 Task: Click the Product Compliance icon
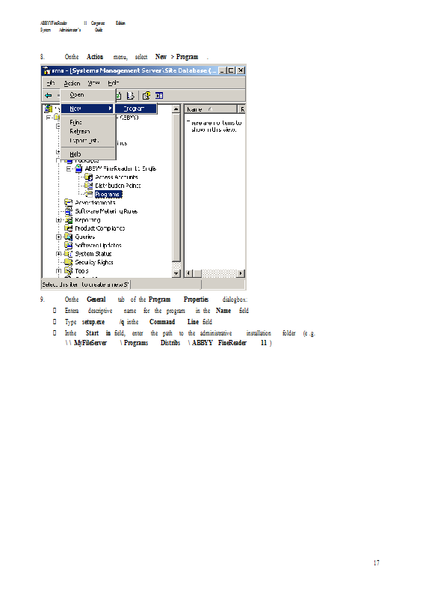(69, 228)
